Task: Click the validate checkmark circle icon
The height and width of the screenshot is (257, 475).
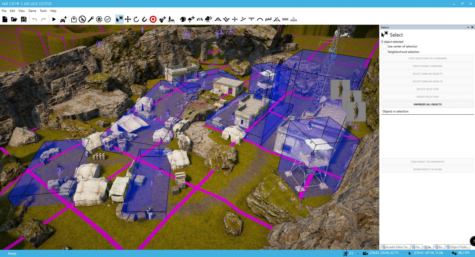Action: (107, 19)
